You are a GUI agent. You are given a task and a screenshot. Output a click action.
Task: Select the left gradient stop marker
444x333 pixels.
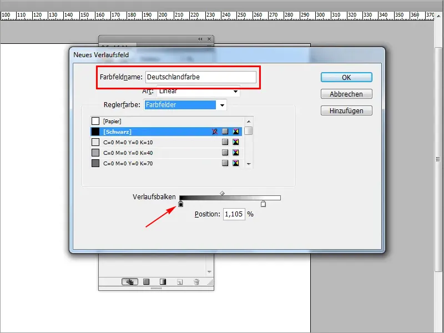pyautogui.click(x=182, y=204)
